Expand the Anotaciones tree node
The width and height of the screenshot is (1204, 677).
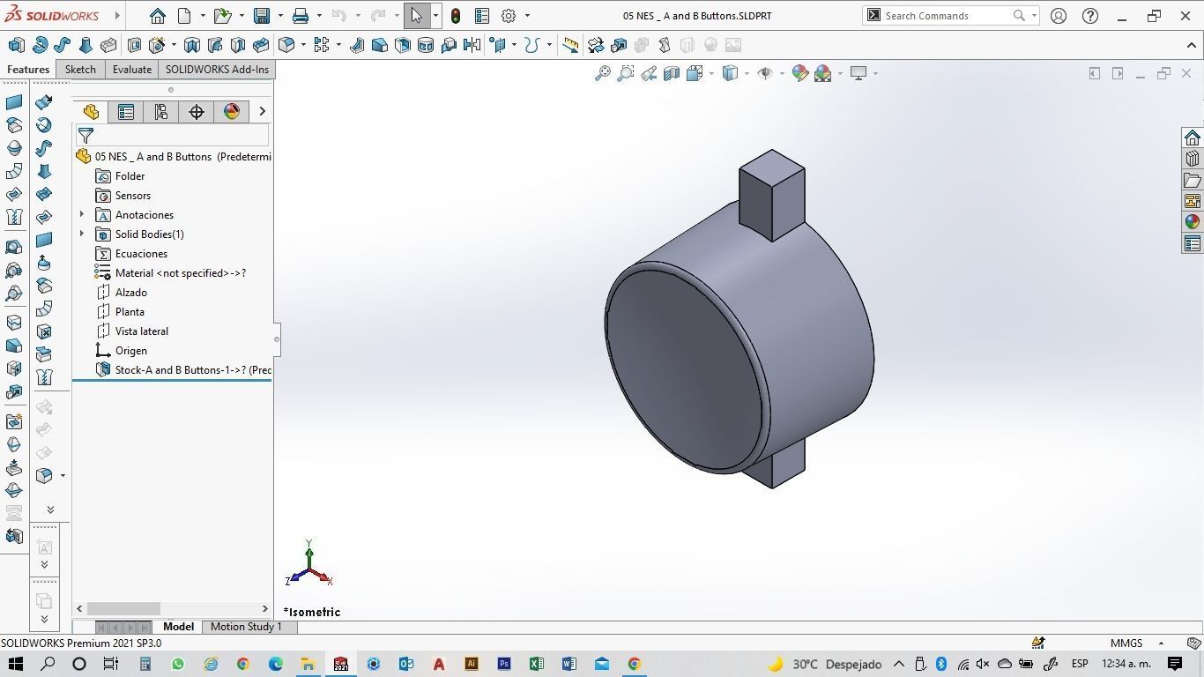[82, 214]
